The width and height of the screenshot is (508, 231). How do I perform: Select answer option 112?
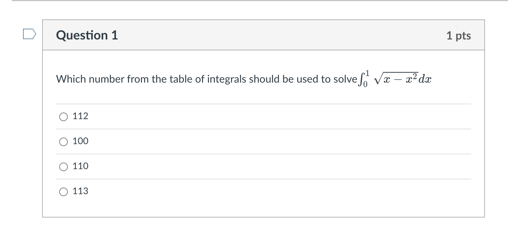(63, 116)
